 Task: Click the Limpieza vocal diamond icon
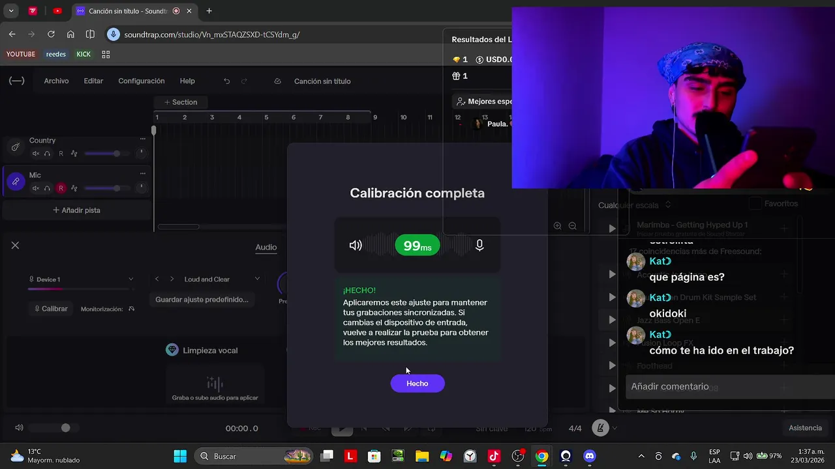click(x=172, y=350)
